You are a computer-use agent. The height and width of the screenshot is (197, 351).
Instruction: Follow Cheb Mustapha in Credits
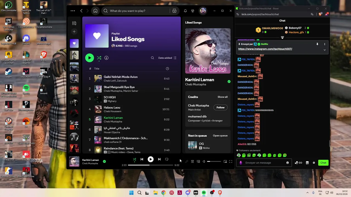coord(220,108)
